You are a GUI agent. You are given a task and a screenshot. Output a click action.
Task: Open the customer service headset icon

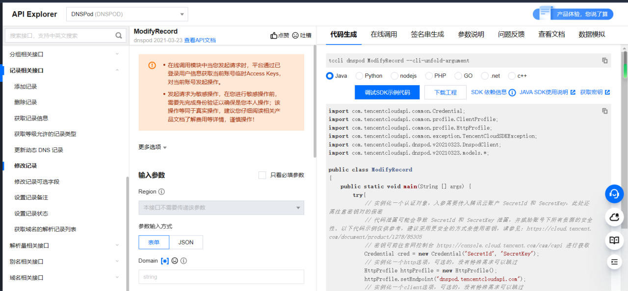click(x=614, y=194)
